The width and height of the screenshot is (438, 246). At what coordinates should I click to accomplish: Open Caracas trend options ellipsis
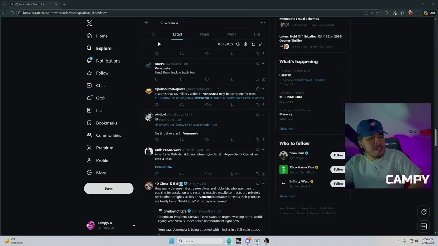pos(345,71)
